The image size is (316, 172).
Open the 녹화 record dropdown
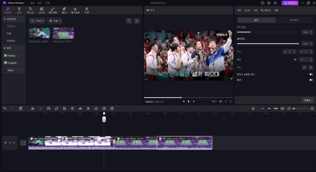(x=55, y=21)
